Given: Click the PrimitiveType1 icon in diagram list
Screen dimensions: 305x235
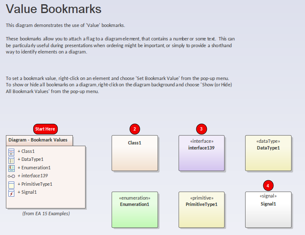Looking at the screenshot, I should pos(11,184).
